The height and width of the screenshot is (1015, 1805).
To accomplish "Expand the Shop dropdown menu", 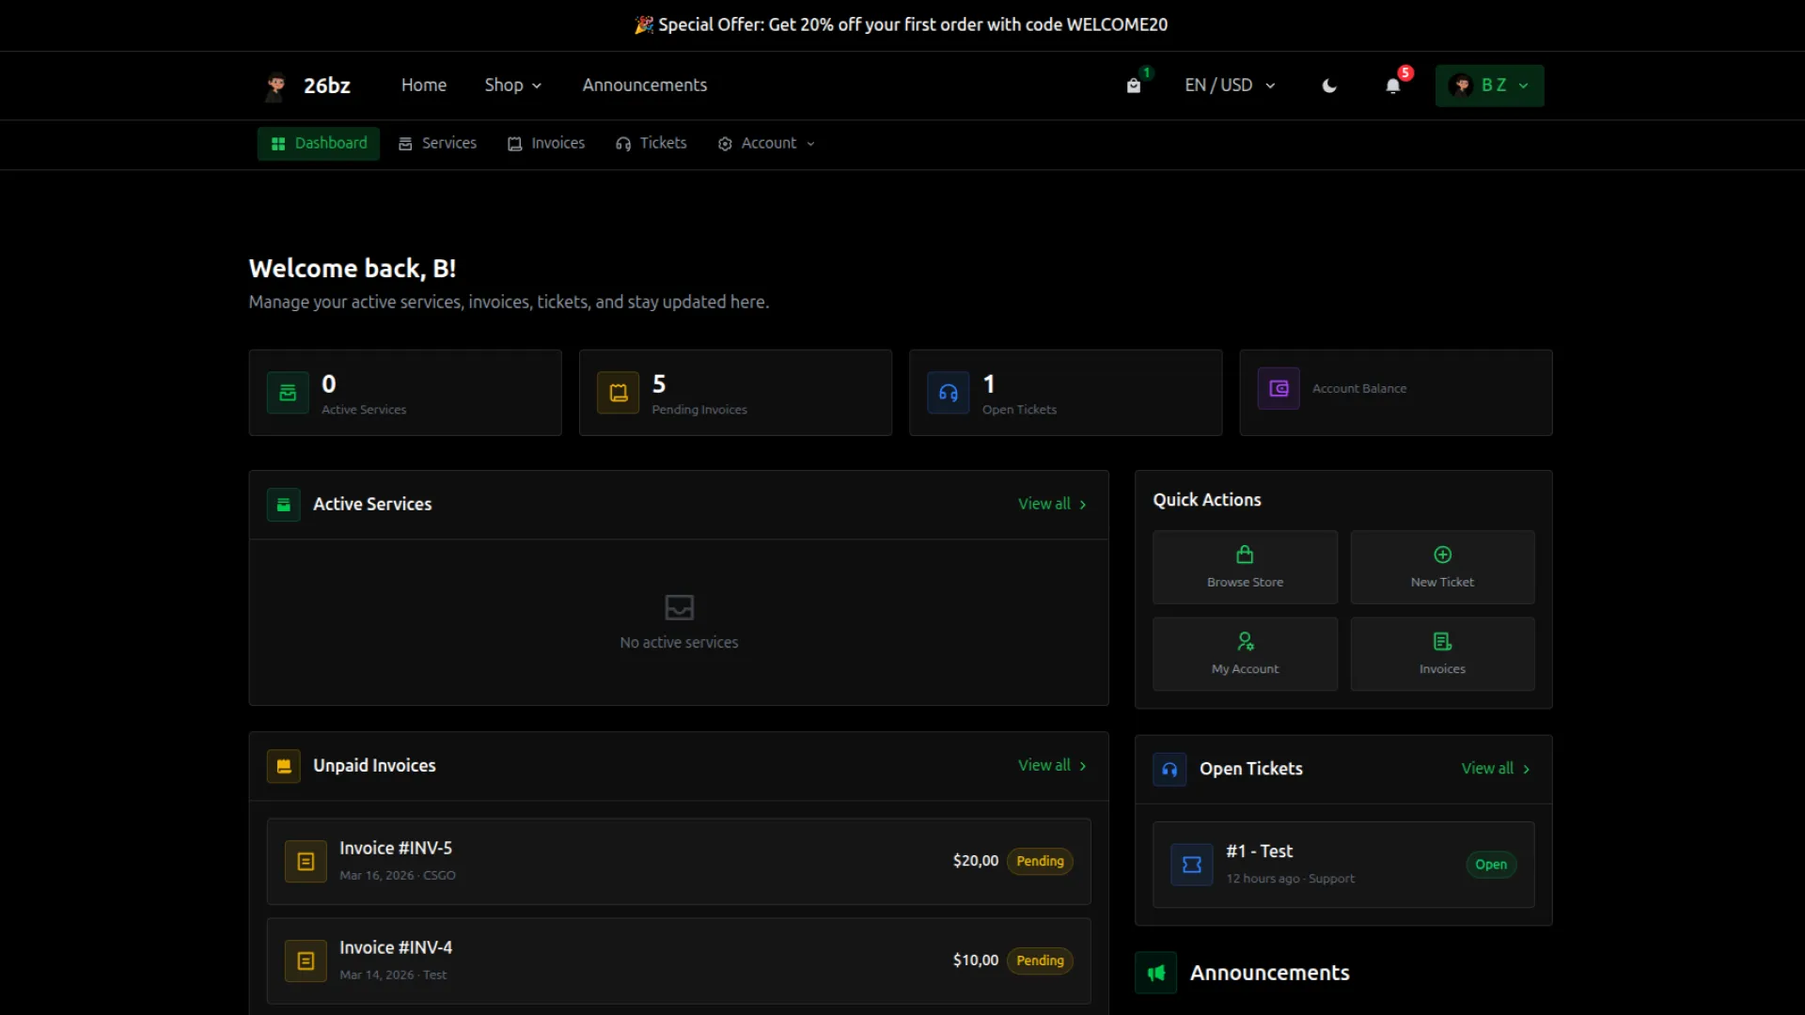I will (513, 86).
